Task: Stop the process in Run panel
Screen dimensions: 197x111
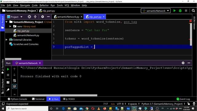Action: click(x=8, y=75)
